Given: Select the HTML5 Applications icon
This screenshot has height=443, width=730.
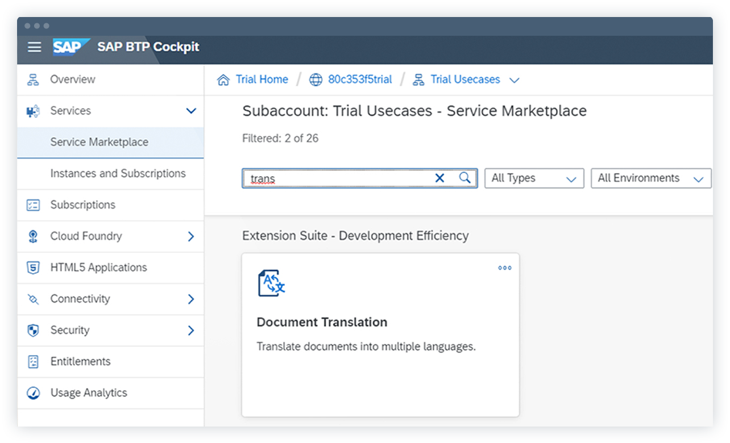Looking at the screenshot, I should 33,268.
